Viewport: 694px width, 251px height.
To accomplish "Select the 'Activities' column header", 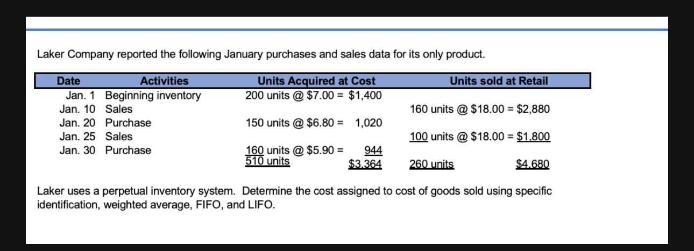I will click(x=164, y=81).
